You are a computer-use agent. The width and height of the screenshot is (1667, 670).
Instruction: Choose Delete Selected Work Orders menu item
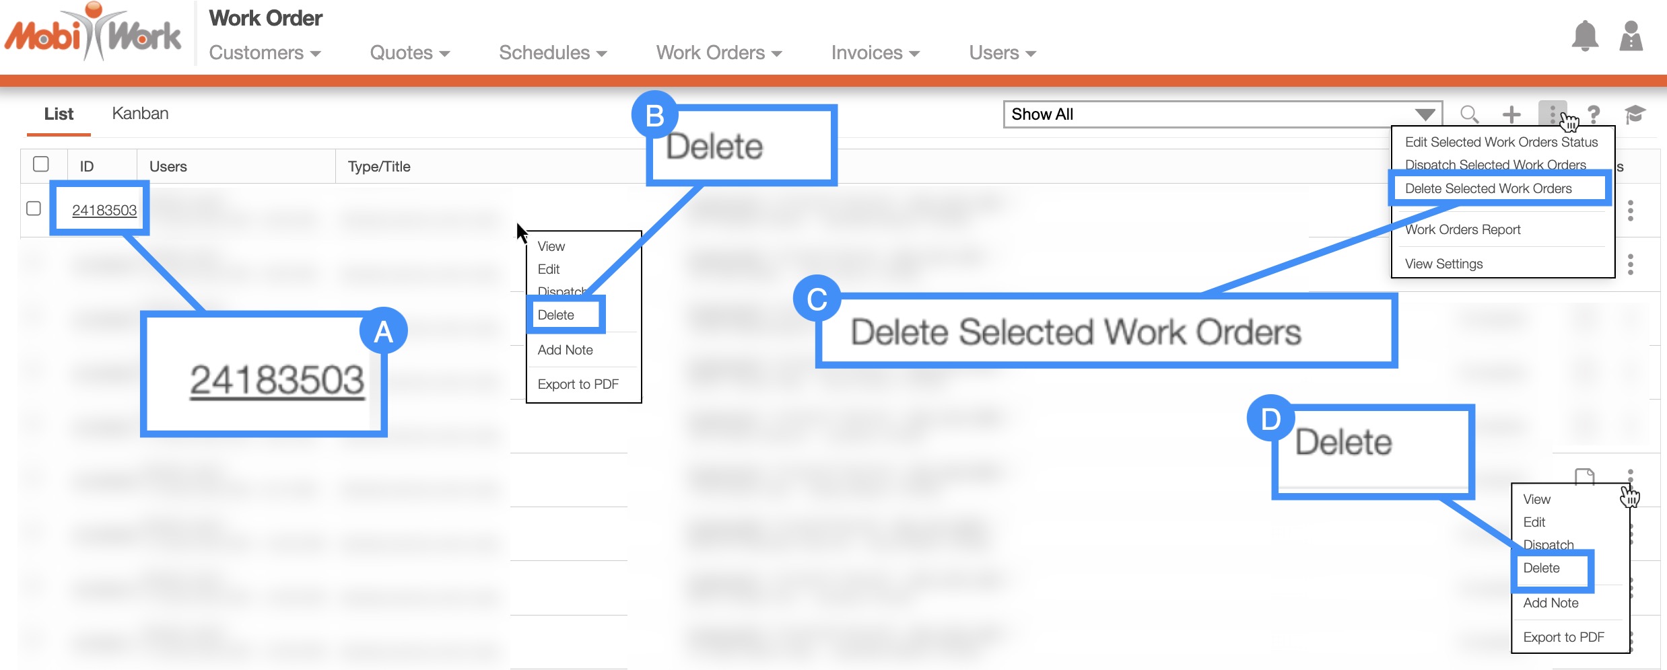click(1488, 188)
